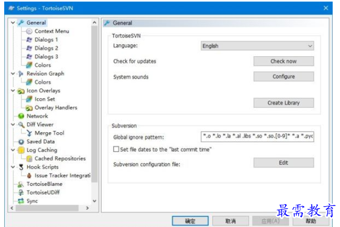Open the Language dropdown

point(257,46)
